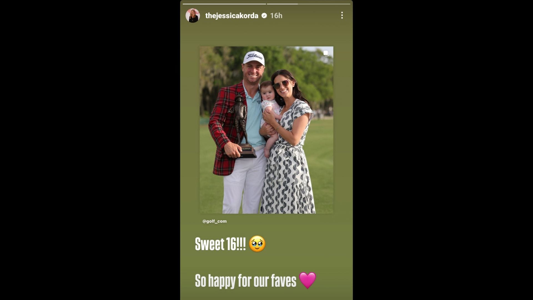Click the Titleist logo on the white cap
Screen dimensions: 533x300
tap(255, 56)
